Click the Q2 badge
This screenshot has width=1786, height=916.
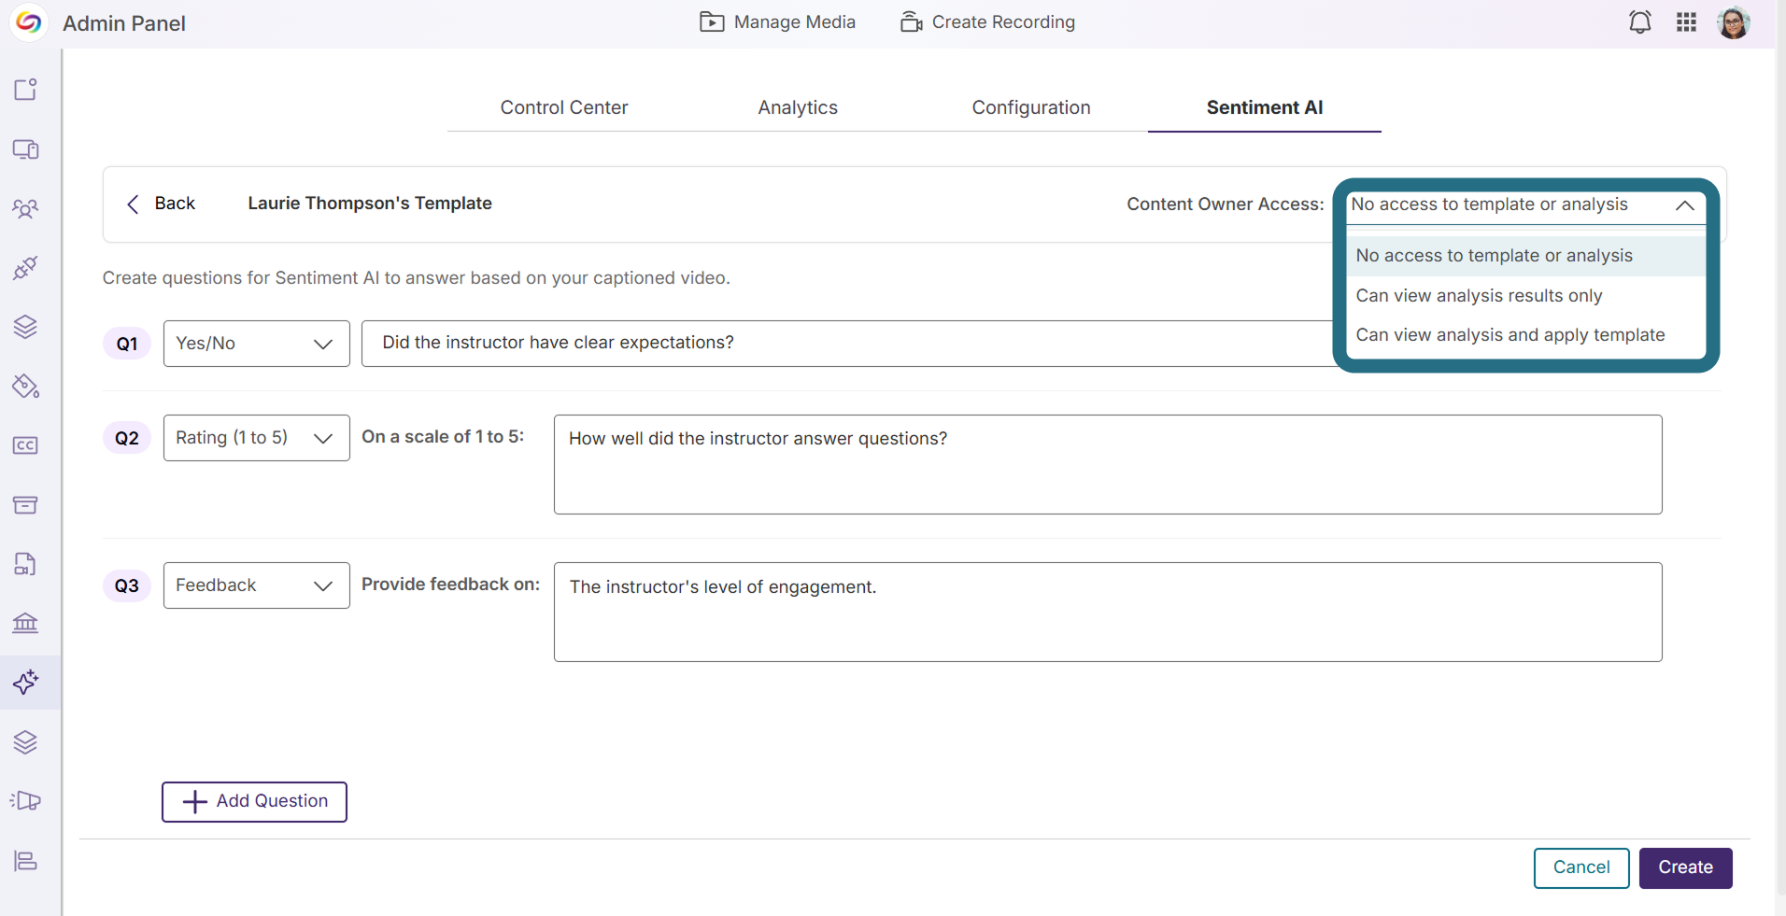pyautogui.click(x=127, y=438)
